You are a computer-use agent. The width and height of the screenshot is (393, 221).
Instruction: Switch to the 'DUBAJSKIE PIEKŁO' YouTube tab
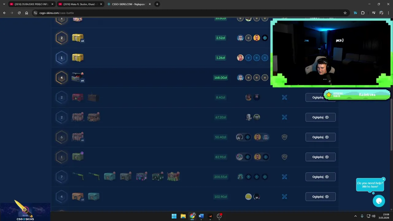pyautogui.click(x=31, y=4)
